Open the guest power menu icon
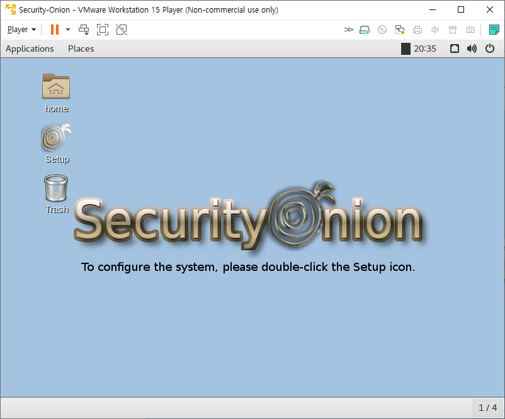 click(x=490, y=49)
